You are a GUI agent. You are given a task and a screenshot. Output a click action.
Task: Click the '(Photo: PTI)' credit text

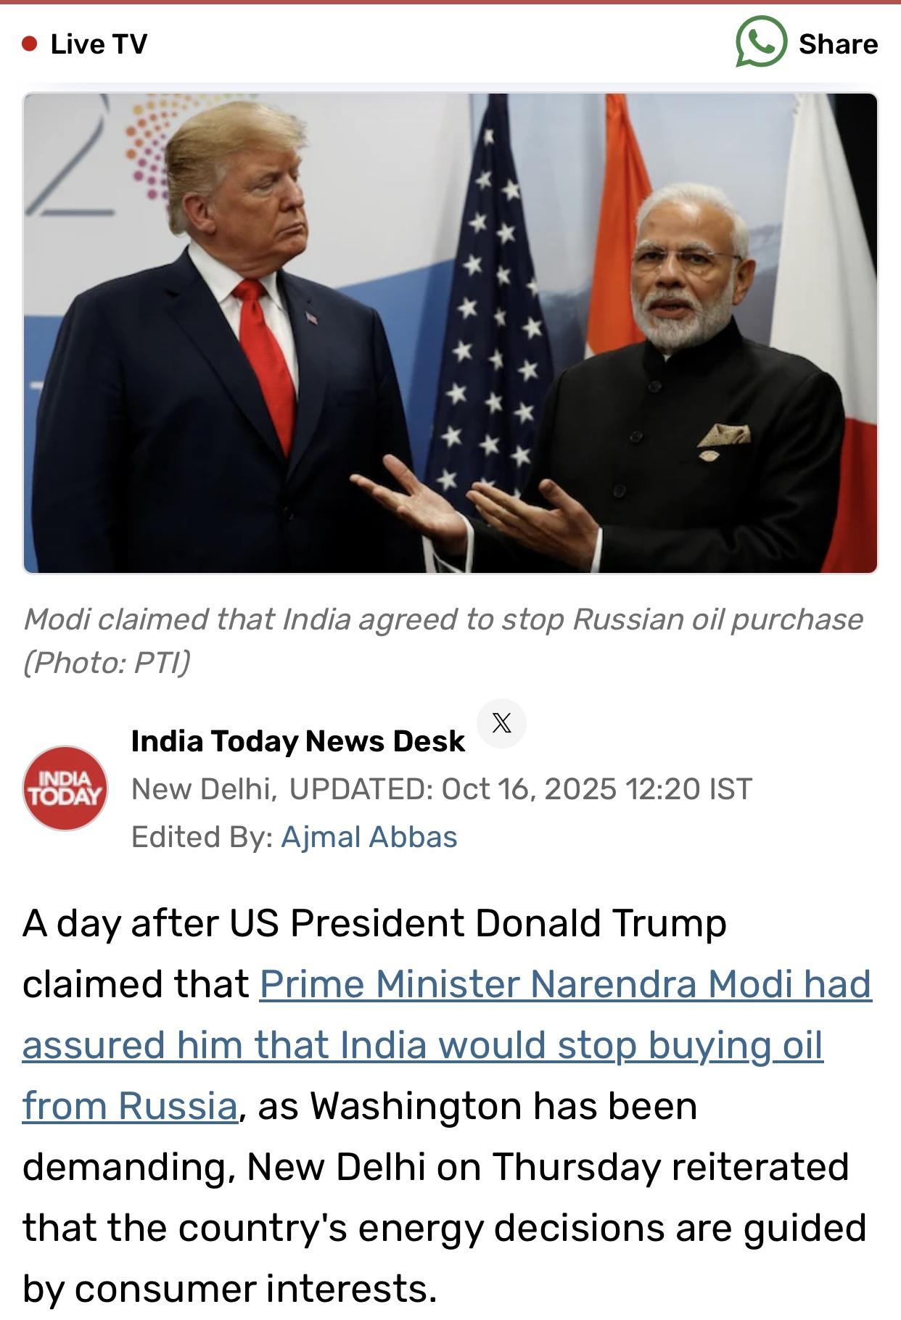point(107,662)
